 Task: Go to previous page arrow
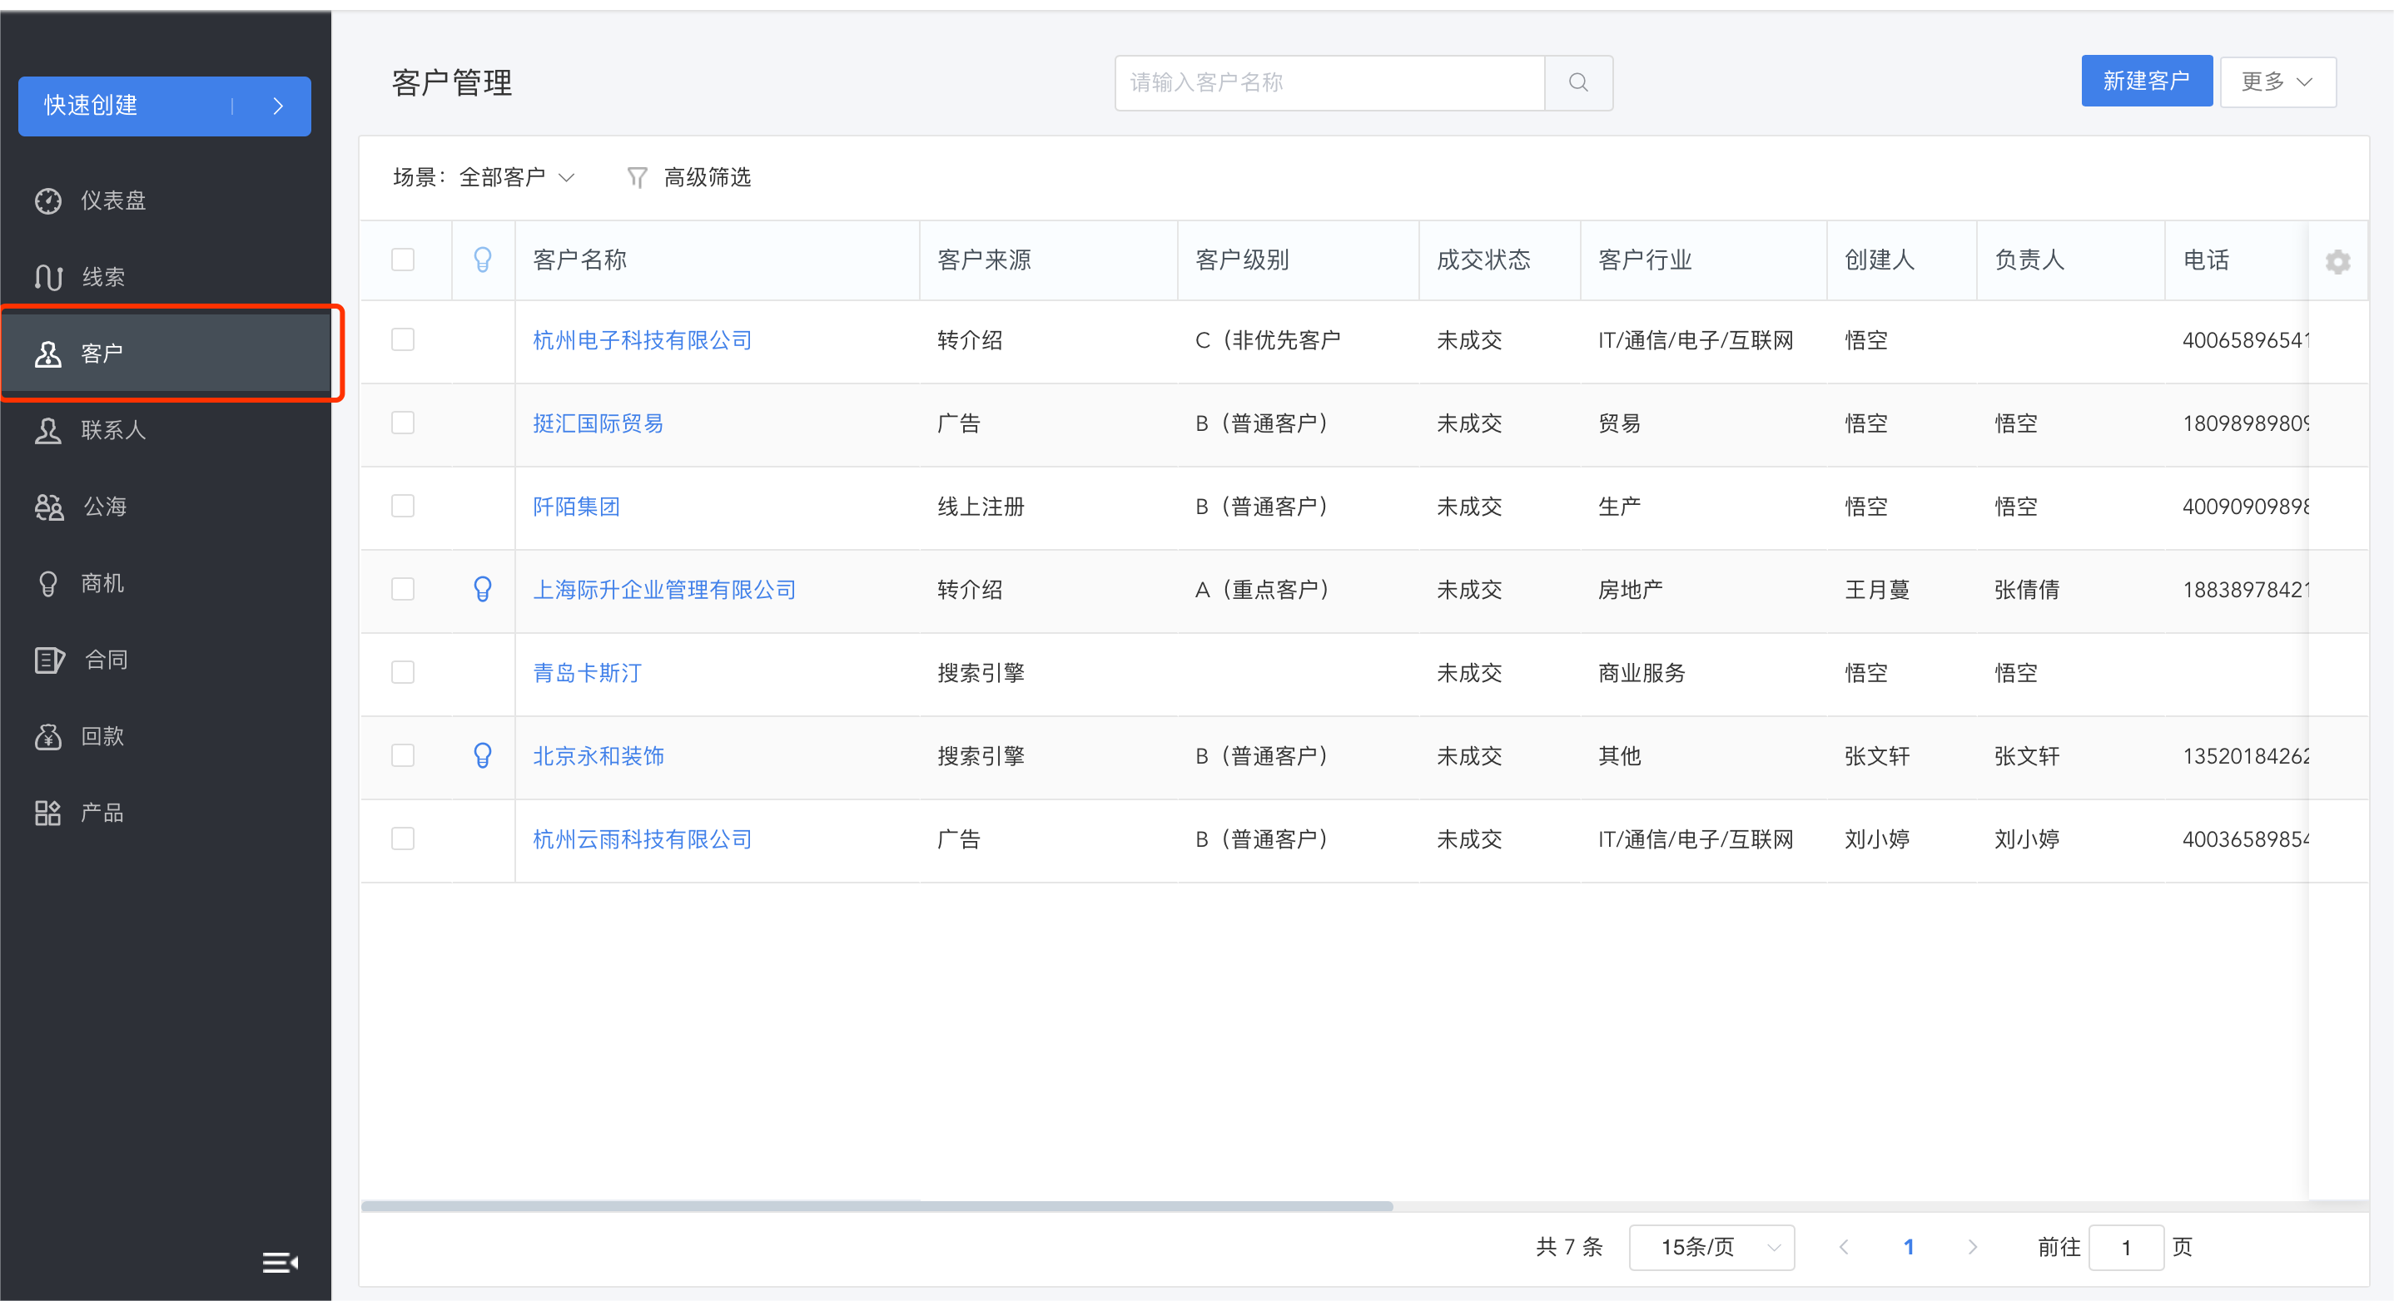[x=1844, y=1247]
